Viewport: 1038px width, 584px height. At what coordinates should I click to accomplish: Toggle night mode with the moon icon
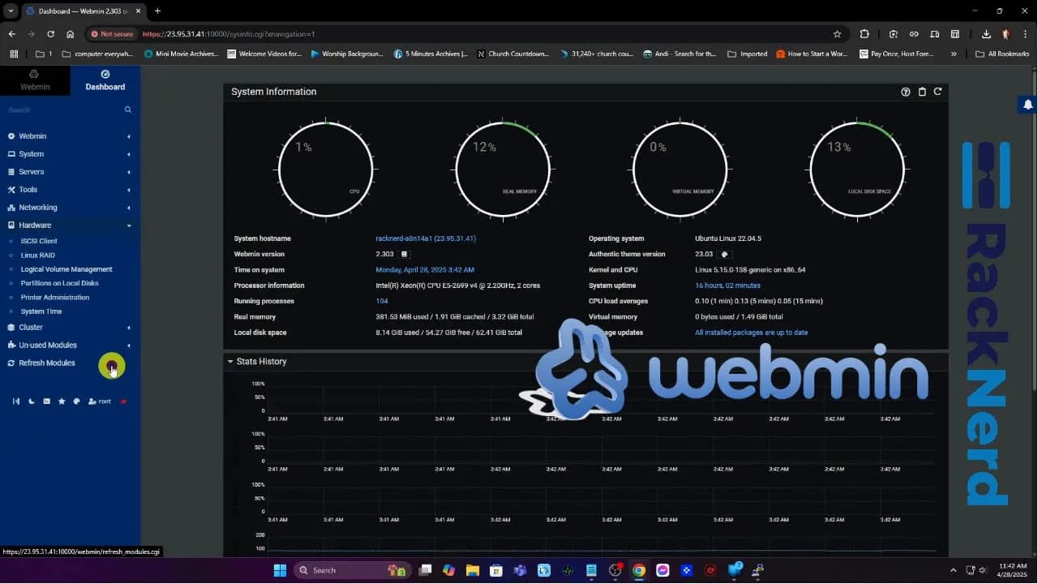(32, 401)
